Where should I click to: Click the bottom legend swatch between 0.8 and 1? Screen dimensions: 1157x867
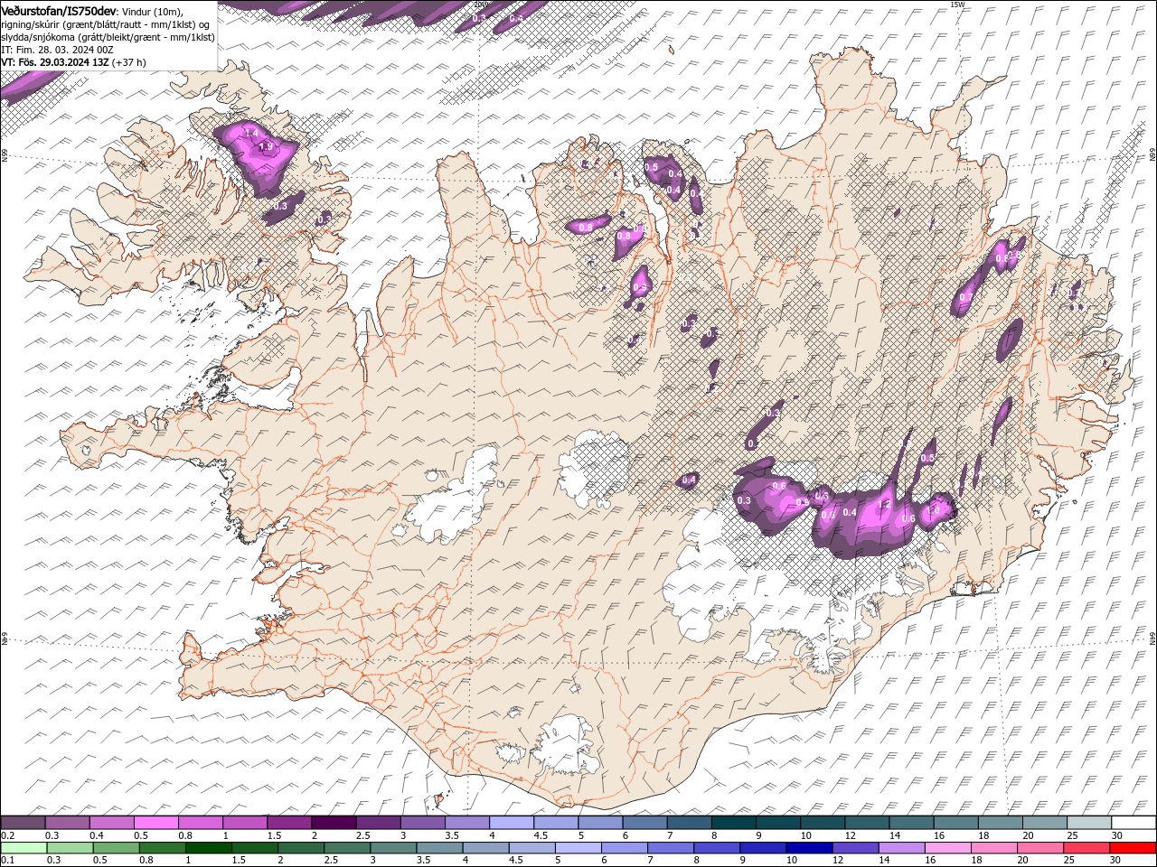click(162, 848)
